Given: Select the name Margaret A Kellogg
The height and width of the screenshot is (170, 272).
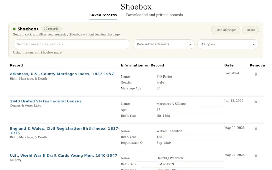Looking at the screenshot, I should pyautogui.click(x=171, y=104).
